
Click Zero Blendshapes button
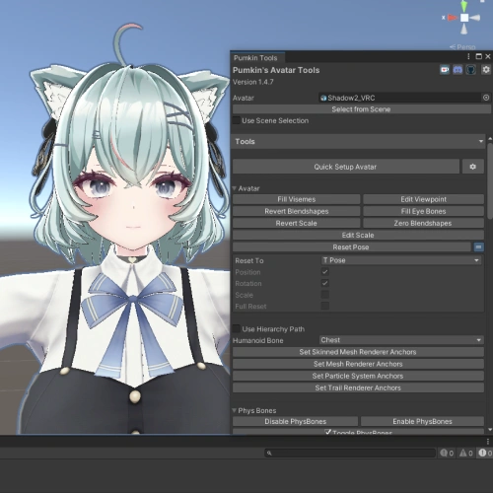click(423, 223)
